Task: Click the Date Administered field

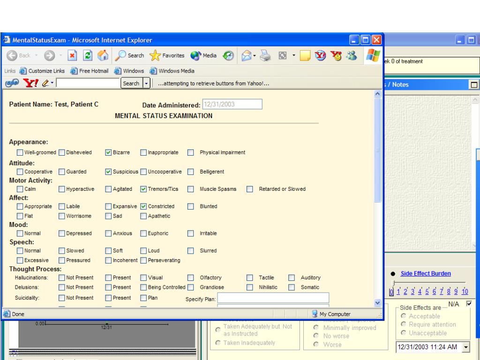Action: [x=232, y=104]
